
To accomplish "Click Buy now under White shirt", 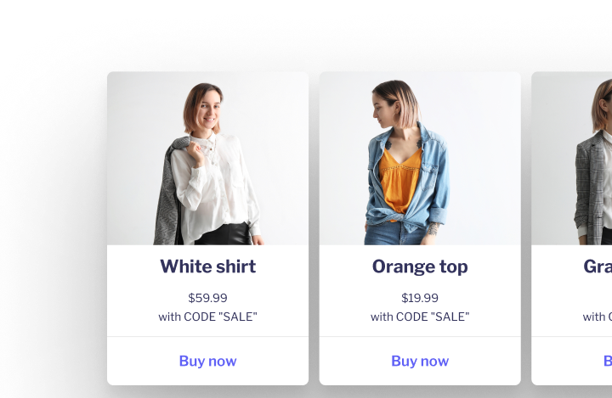I will 207,361.
